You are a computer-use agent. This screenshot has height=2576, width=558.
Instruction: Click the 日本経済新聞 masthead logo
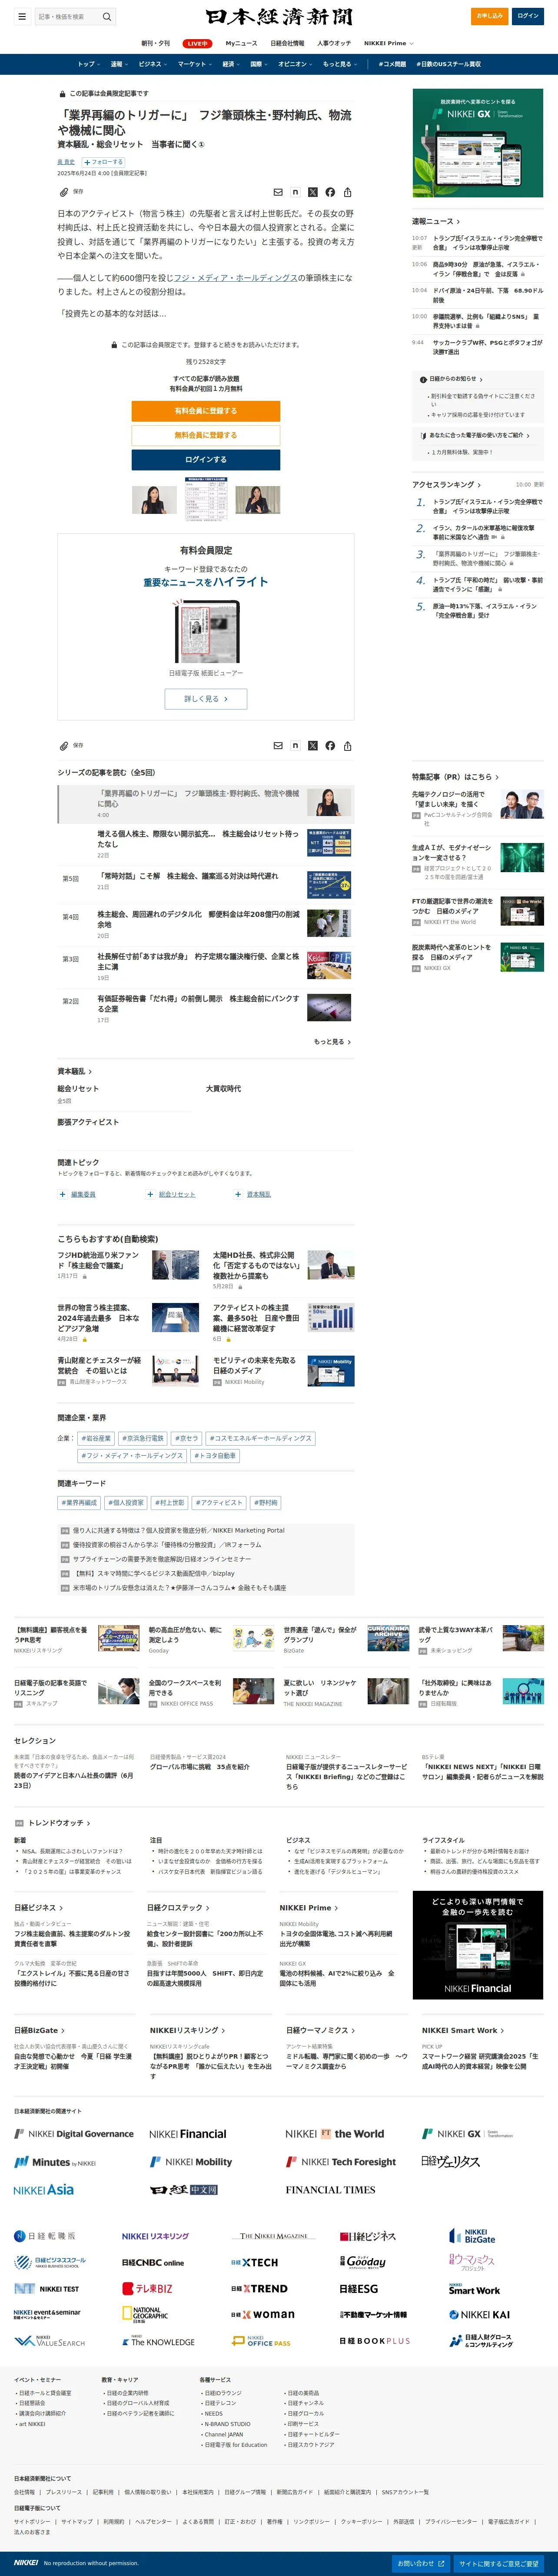(279, 17)
